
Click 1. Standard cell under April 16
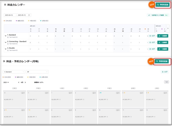30,36
